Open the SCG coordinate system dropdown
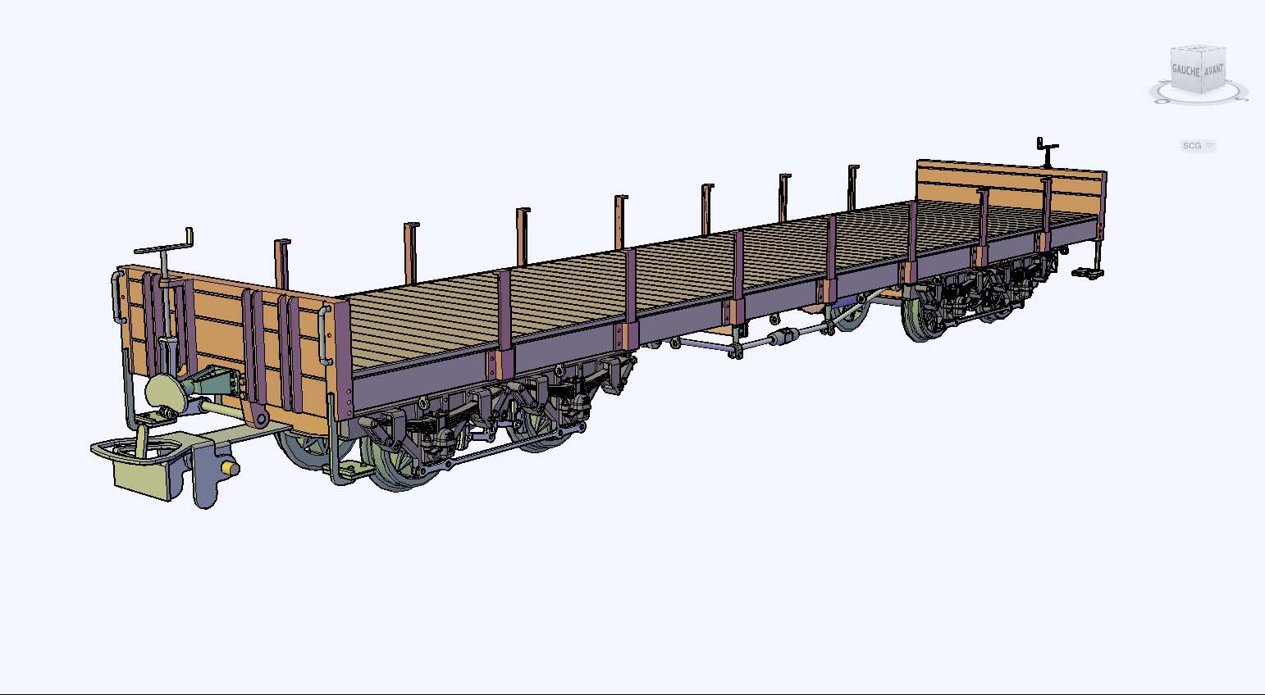The width and height of the screenshot is (1265, 695). click(x=1198, y=146)
